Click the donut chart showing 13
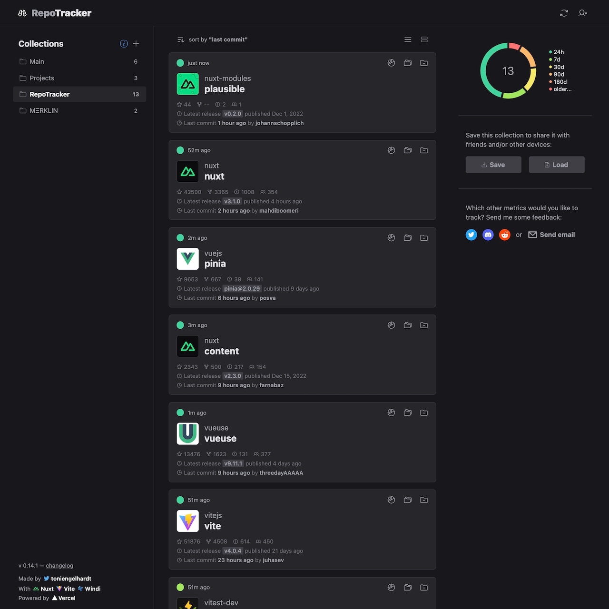The image size is (609, 609). click(508, 71)
